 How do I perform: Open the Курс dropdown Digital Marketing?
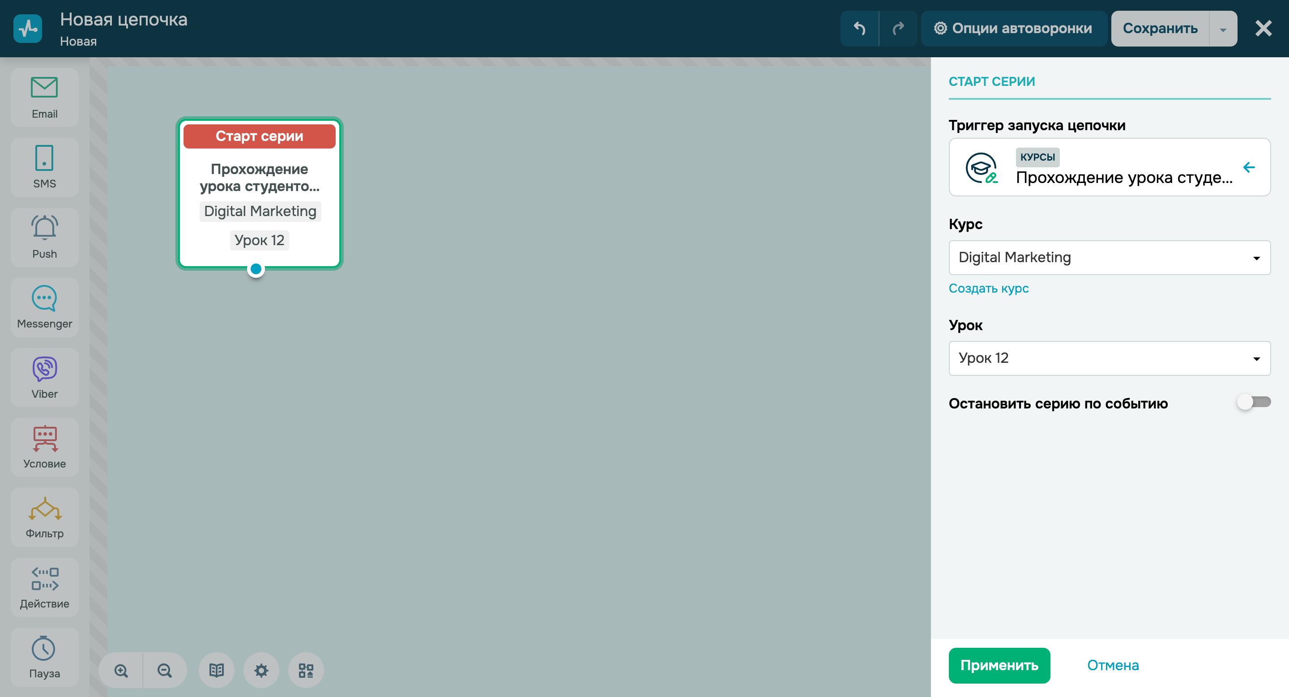point(1109,258)
